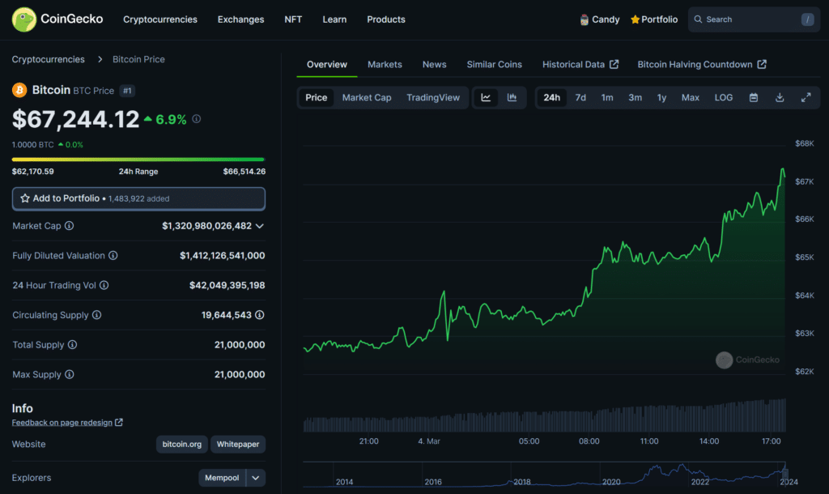Screen dimensions: 829x494
Task: Click the slash shortcut badge in search
Action: click(807, 19)
